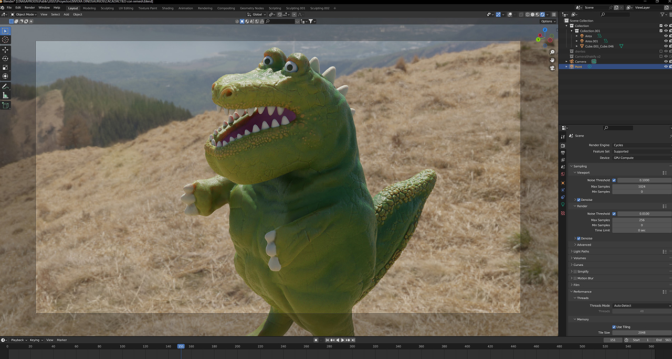This screenshot has width=672, height=359.
Task: Toggle Render Noise Threshold checkbox
Action: click(614, 214)
